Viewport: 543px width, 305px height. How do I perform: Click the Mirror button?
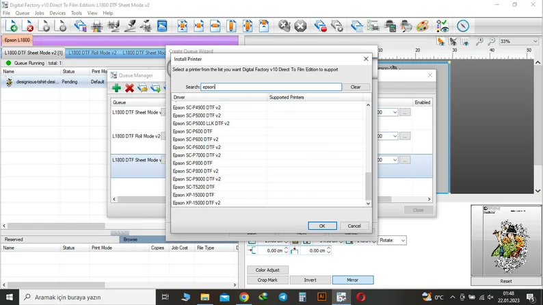(352, 280)
